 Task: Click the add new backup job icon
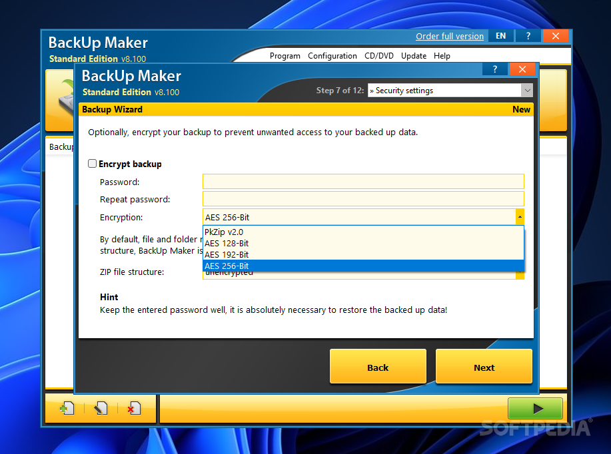(67, 409)
